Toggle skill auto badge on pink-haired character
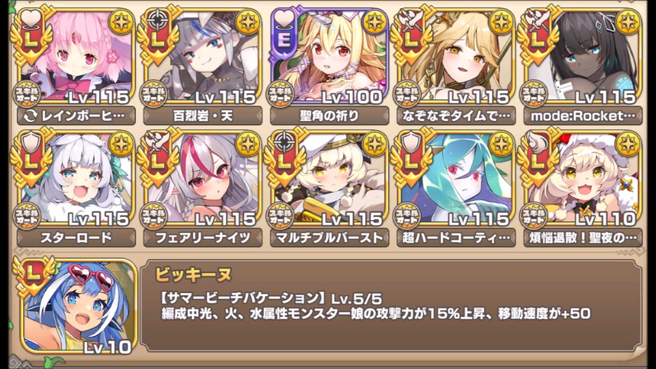The width and height of the screenshot is (656, 369). (x=27, y=94)
